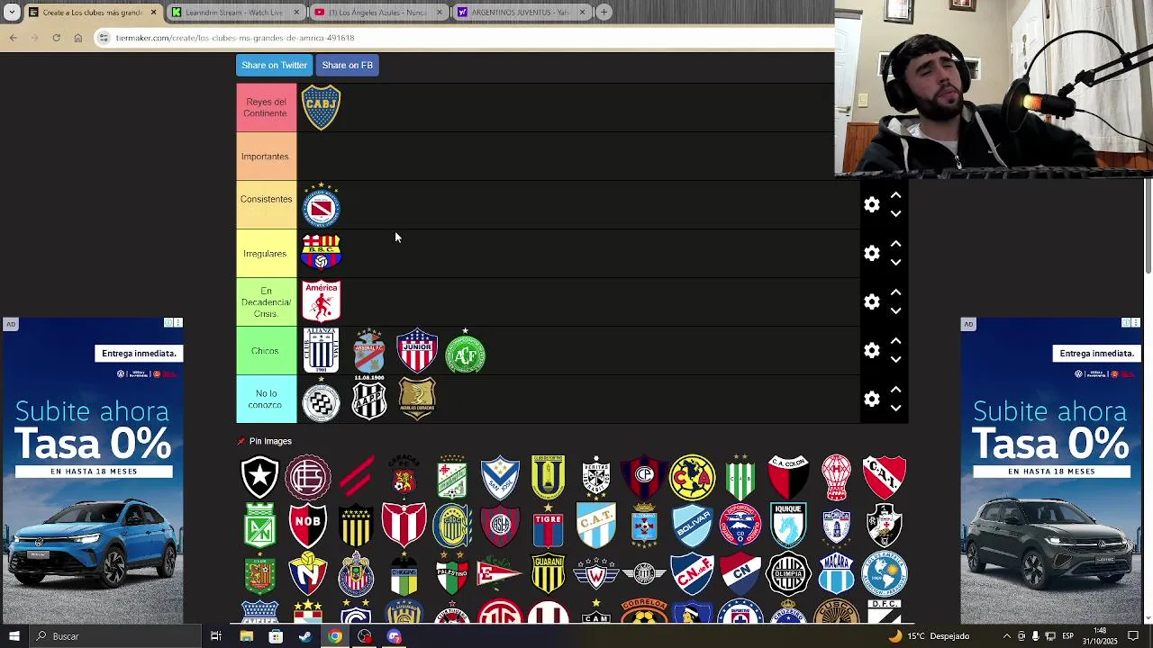Pick the Cerro Porteño crest
Viewport: 1153px width, 648px height.
[644, 477]
